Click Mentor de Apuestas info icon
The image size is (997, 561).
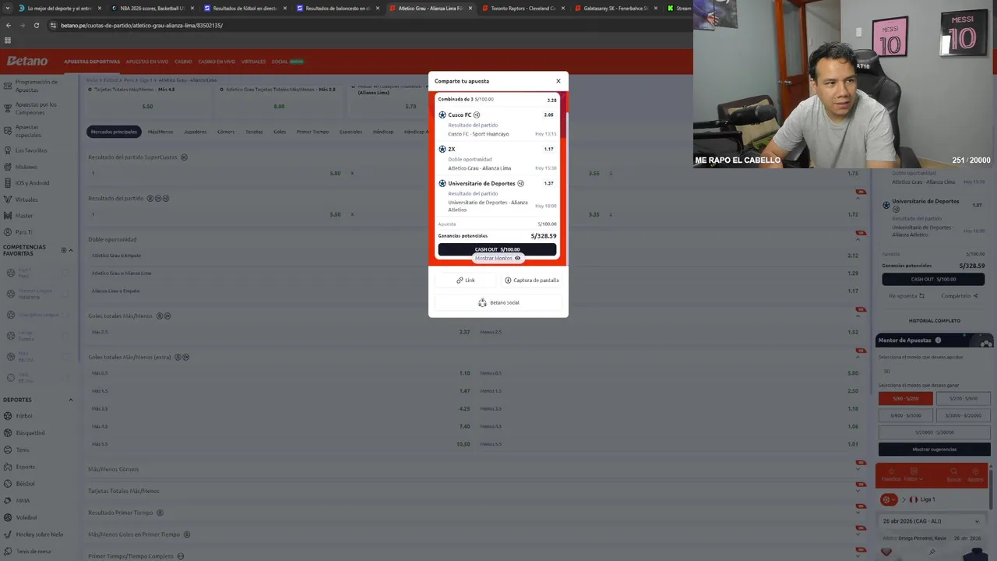coord(938,340)
